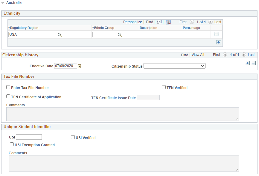Collapse the Australia section
Screen dimensions: 259x176
3,3
